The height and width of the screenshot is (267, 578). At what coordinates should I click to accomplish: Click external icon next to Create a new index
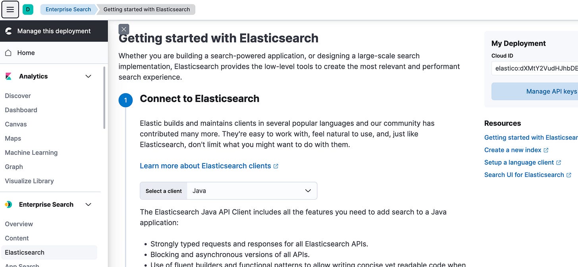coord(546,150)
